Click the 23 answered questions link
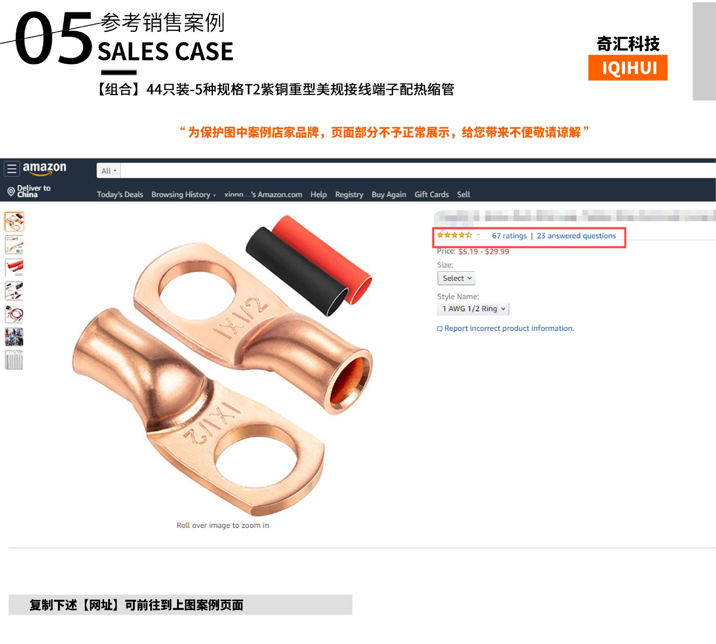This screenshot has width=716, height=644. click(576, 236)
